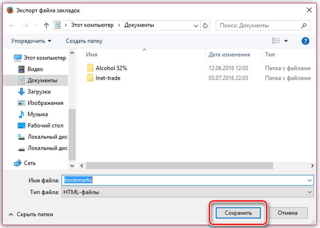This screenshot has width=320, height=228.
Task: Close the export bookmarks dialog
Action: coord(309,10)
